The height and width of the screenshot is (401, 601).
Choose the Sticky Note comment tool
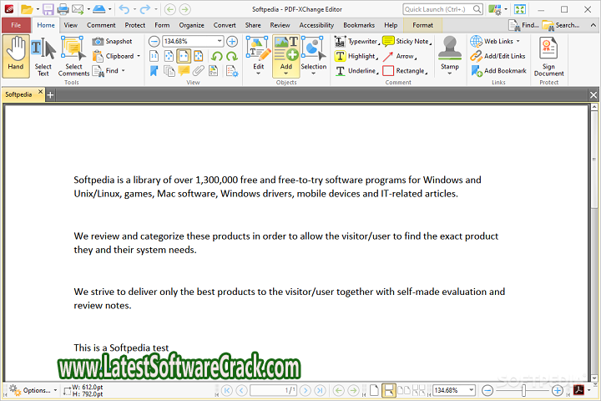click(406, 41)
